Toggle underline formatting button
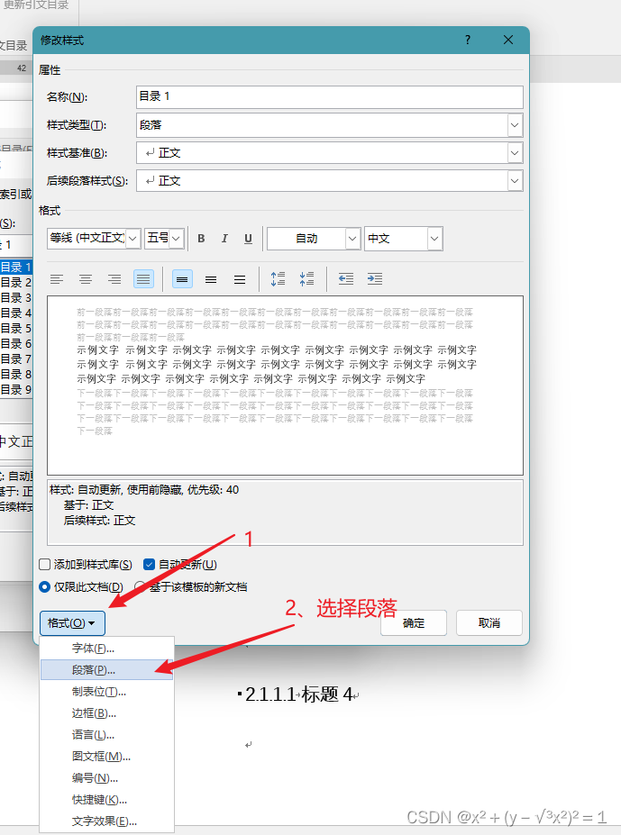 248,239
